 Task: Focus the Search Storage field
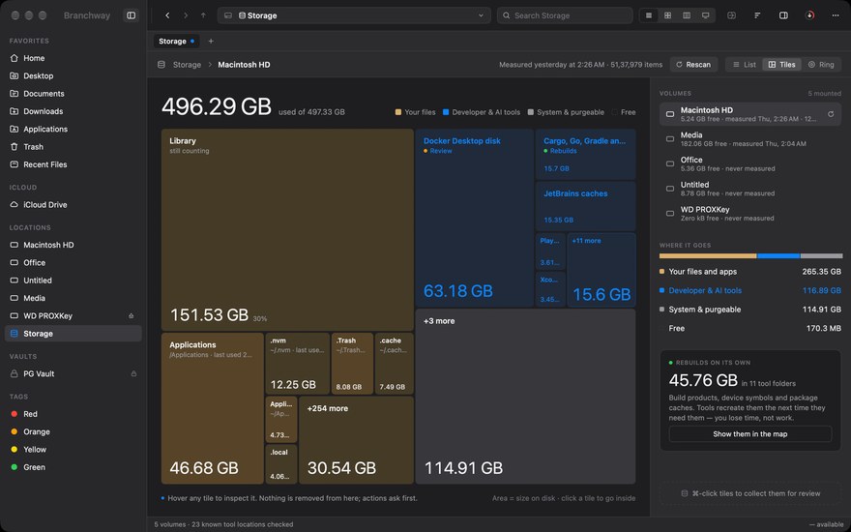[565, 15]
